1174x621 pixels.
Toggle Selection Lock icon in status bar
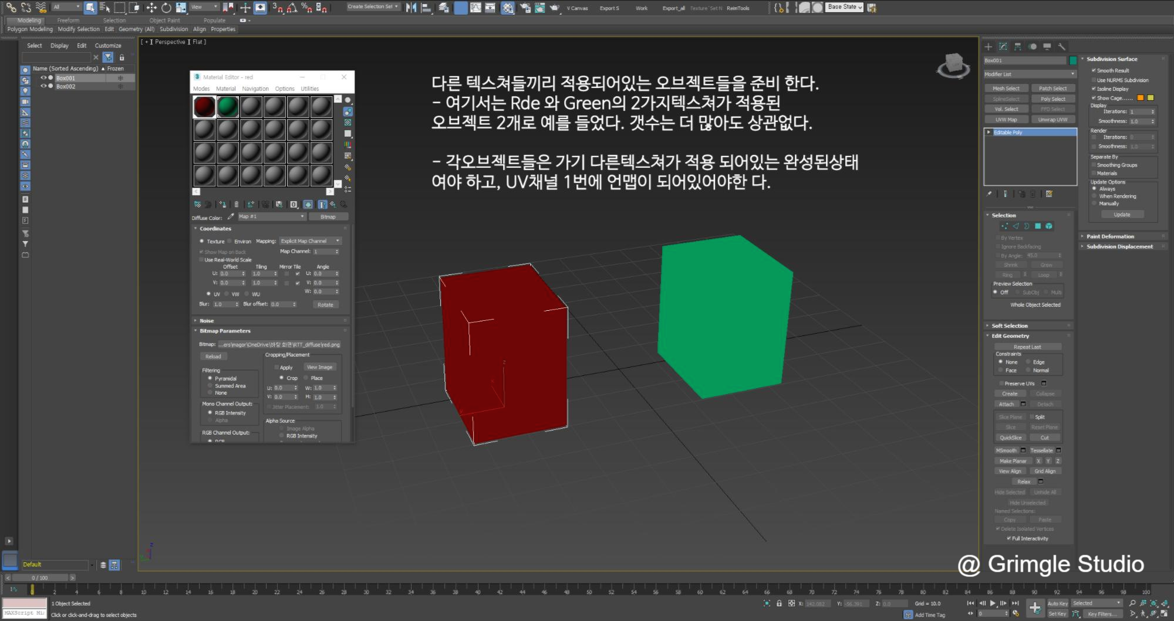tap(779, 603)
